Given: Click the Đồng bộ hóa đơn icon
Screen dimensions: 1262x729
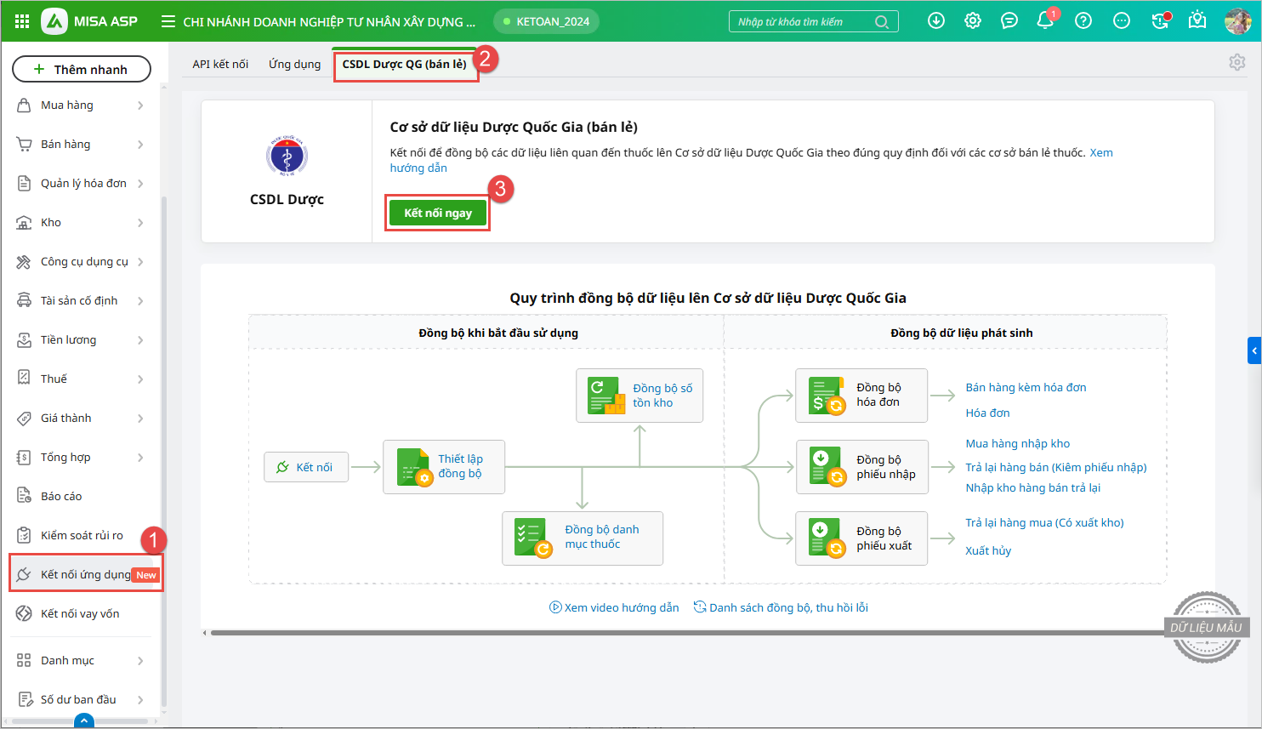Looking at the screenshot, I should click(827, 396).
